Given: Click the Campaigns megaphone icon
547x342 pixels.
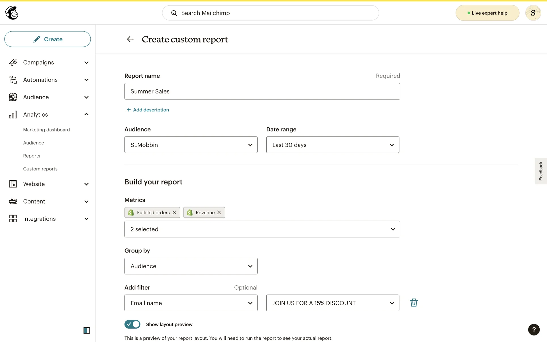Looking at the screenshot, I should (13, 62).
